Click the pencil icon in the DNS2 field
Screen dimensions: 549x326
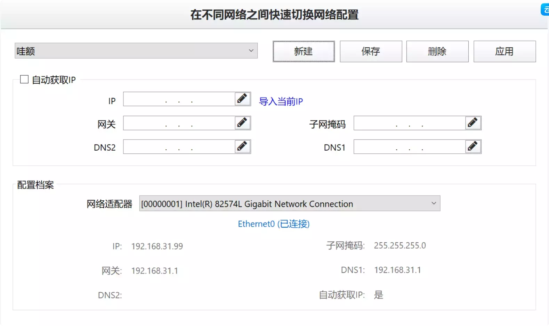242,147
